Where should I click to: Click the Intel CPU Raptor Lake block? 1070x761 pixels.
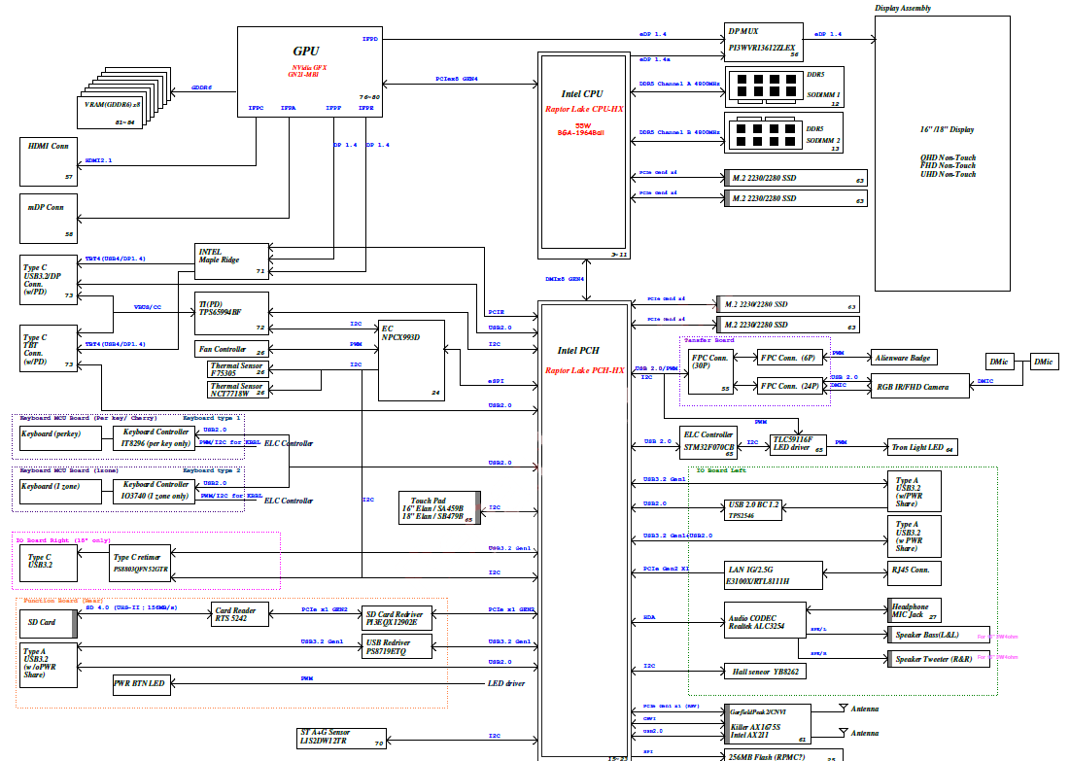579,156
